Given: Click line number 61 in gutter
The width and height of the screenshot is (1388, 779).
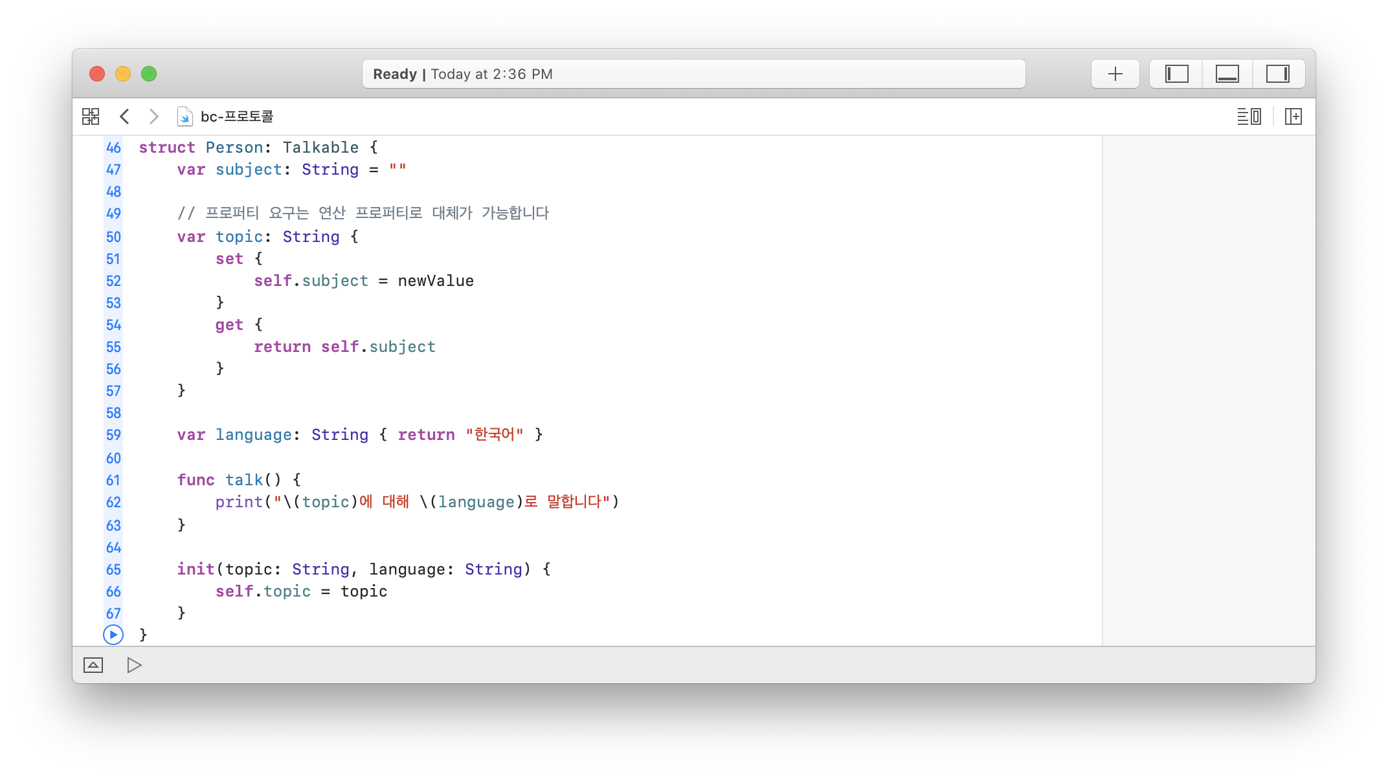Looking at the screenshot, I should coord(113,480).
